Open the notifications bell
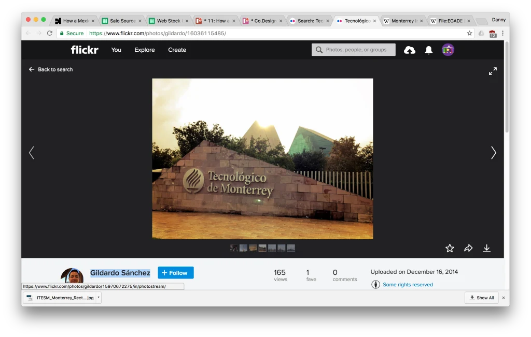 (429, 50)
